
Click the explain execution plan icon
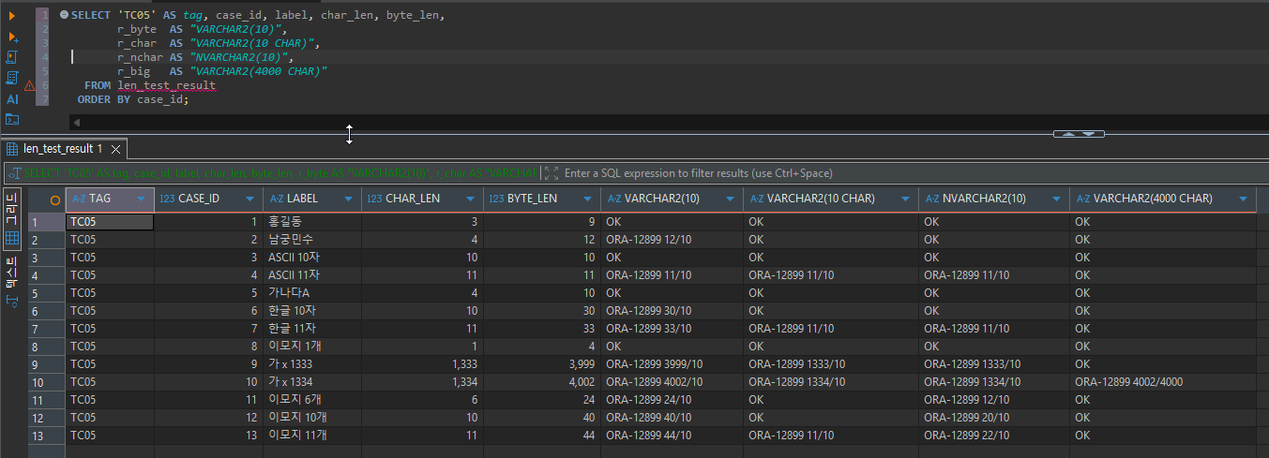13,78
